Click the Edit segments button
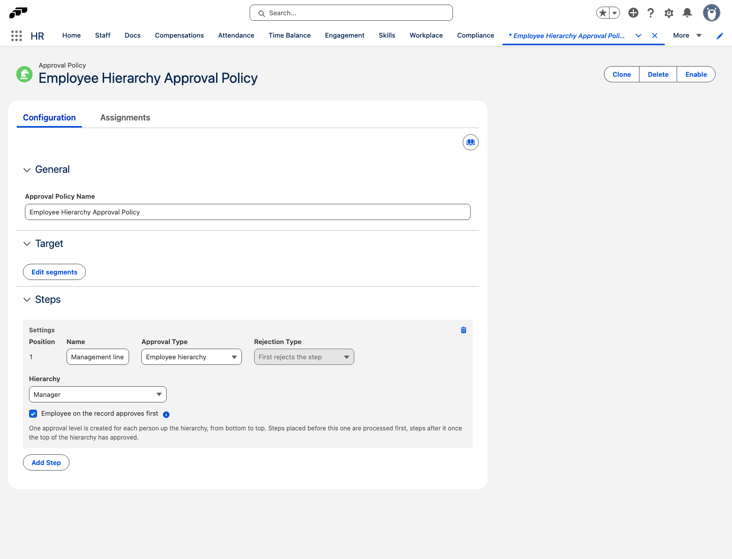This screenshot has width=732, height=559. click(x=54, y=272)
